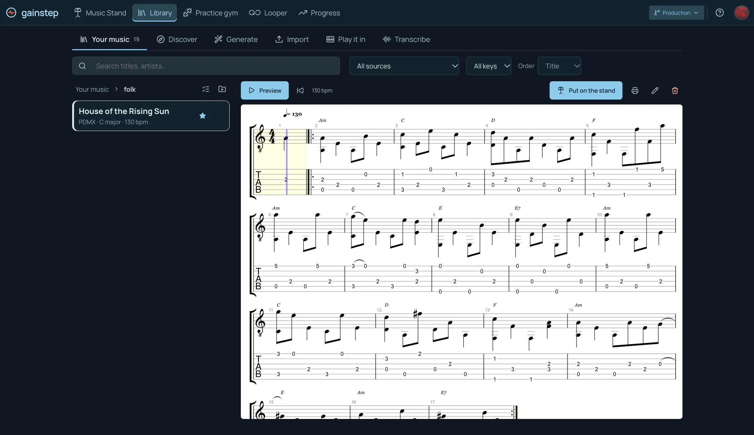Open the Looper section
This screenshot has height=435, width=754.
pyautogui.click(x=268, y=13)
